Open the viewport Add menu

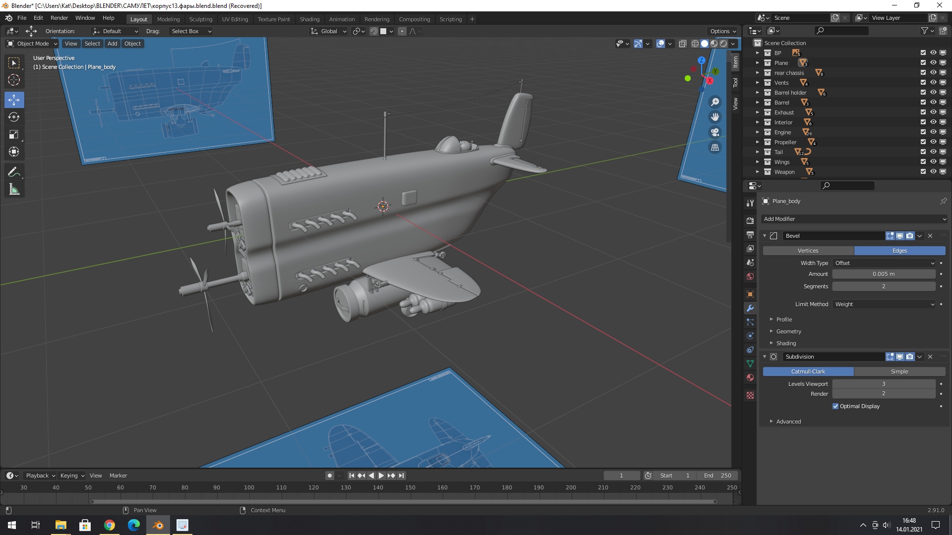pos(113,44)
